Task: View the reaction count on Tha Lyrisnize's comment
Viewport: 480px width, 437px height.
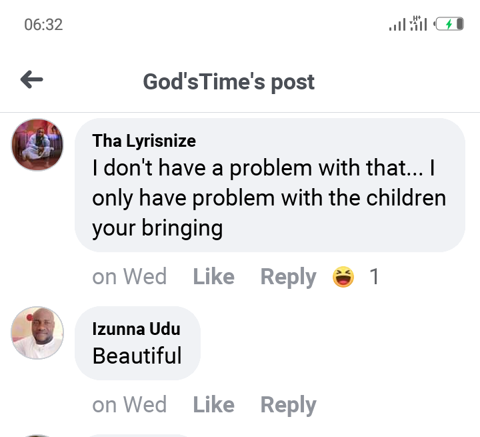Action: point(374,276)
